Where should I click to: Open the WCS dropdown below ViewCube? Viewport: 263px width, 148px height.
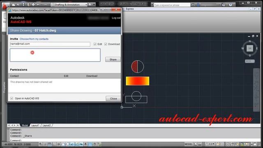point(250,61)
